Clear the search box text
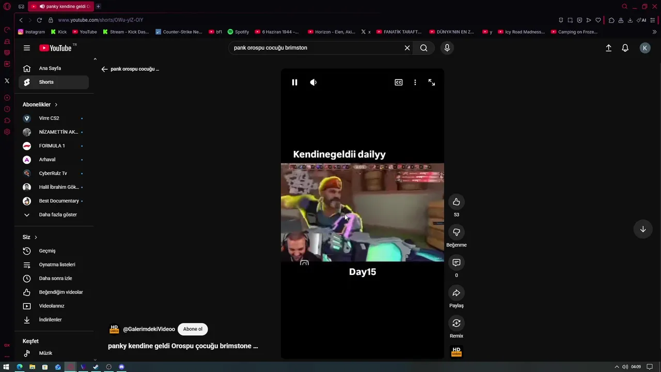Image resolution: width=661 pixels, height=372 pixels. pos(407,48)
